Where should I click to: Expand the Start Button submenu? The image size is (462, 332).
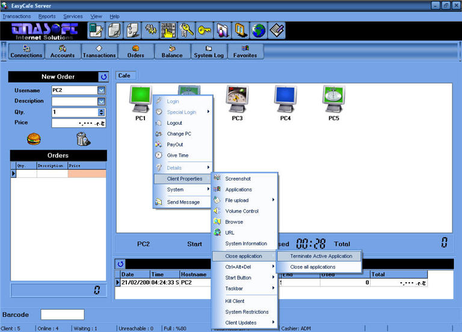[245, 277]
